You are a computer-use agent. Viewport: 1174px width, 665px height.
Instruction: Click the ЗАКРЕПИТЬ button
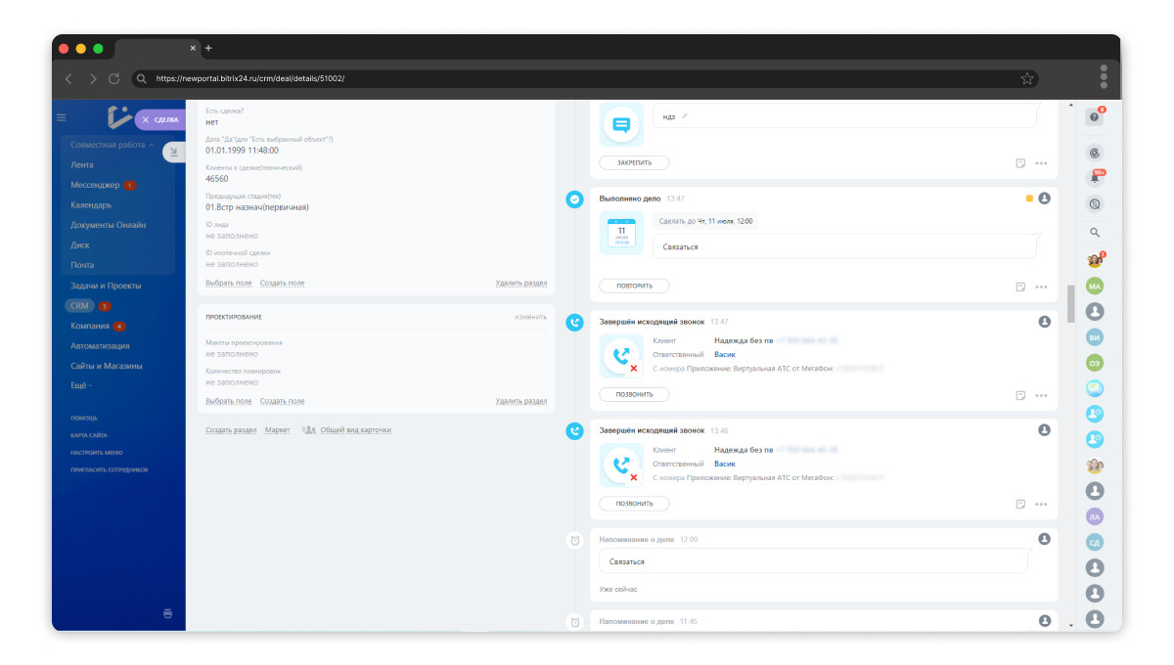634,163
